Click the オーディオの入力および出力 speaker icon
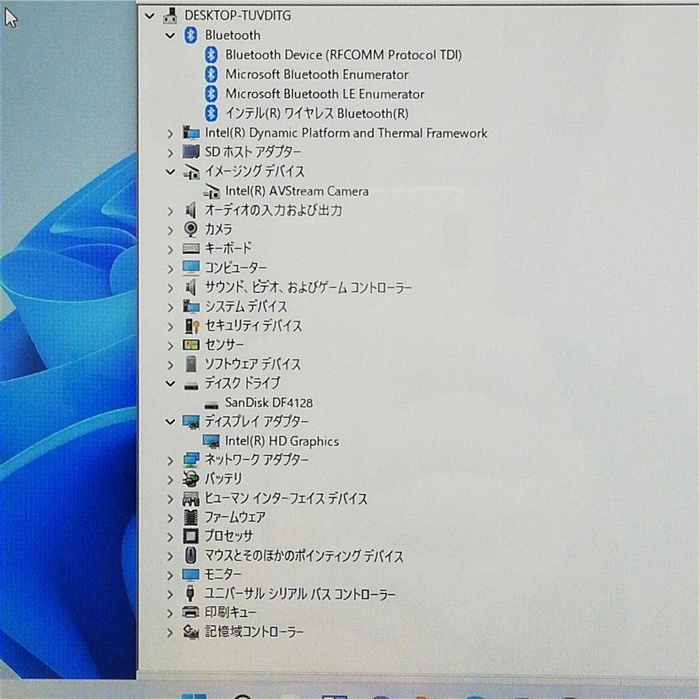The width and height of the screenshot is (699, 699). coord(191,210)
